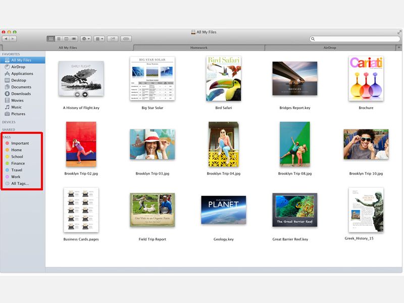This screenshot has height=303, width=404.
Task: Select the Field Trip Report file
Action: (x=153, y=210)
